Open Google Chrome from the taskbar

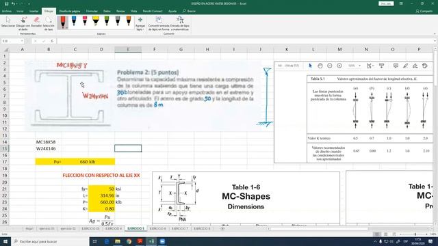coord(129,241)
